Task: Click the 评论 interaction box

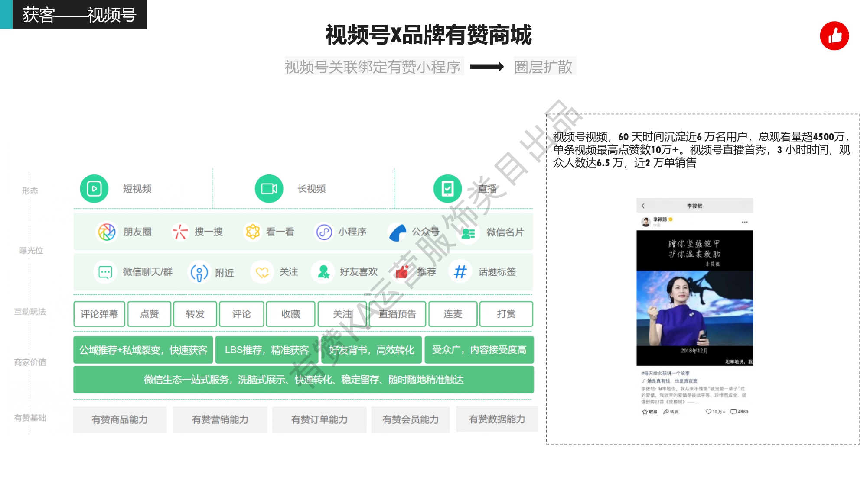Action: coord(241,314)
